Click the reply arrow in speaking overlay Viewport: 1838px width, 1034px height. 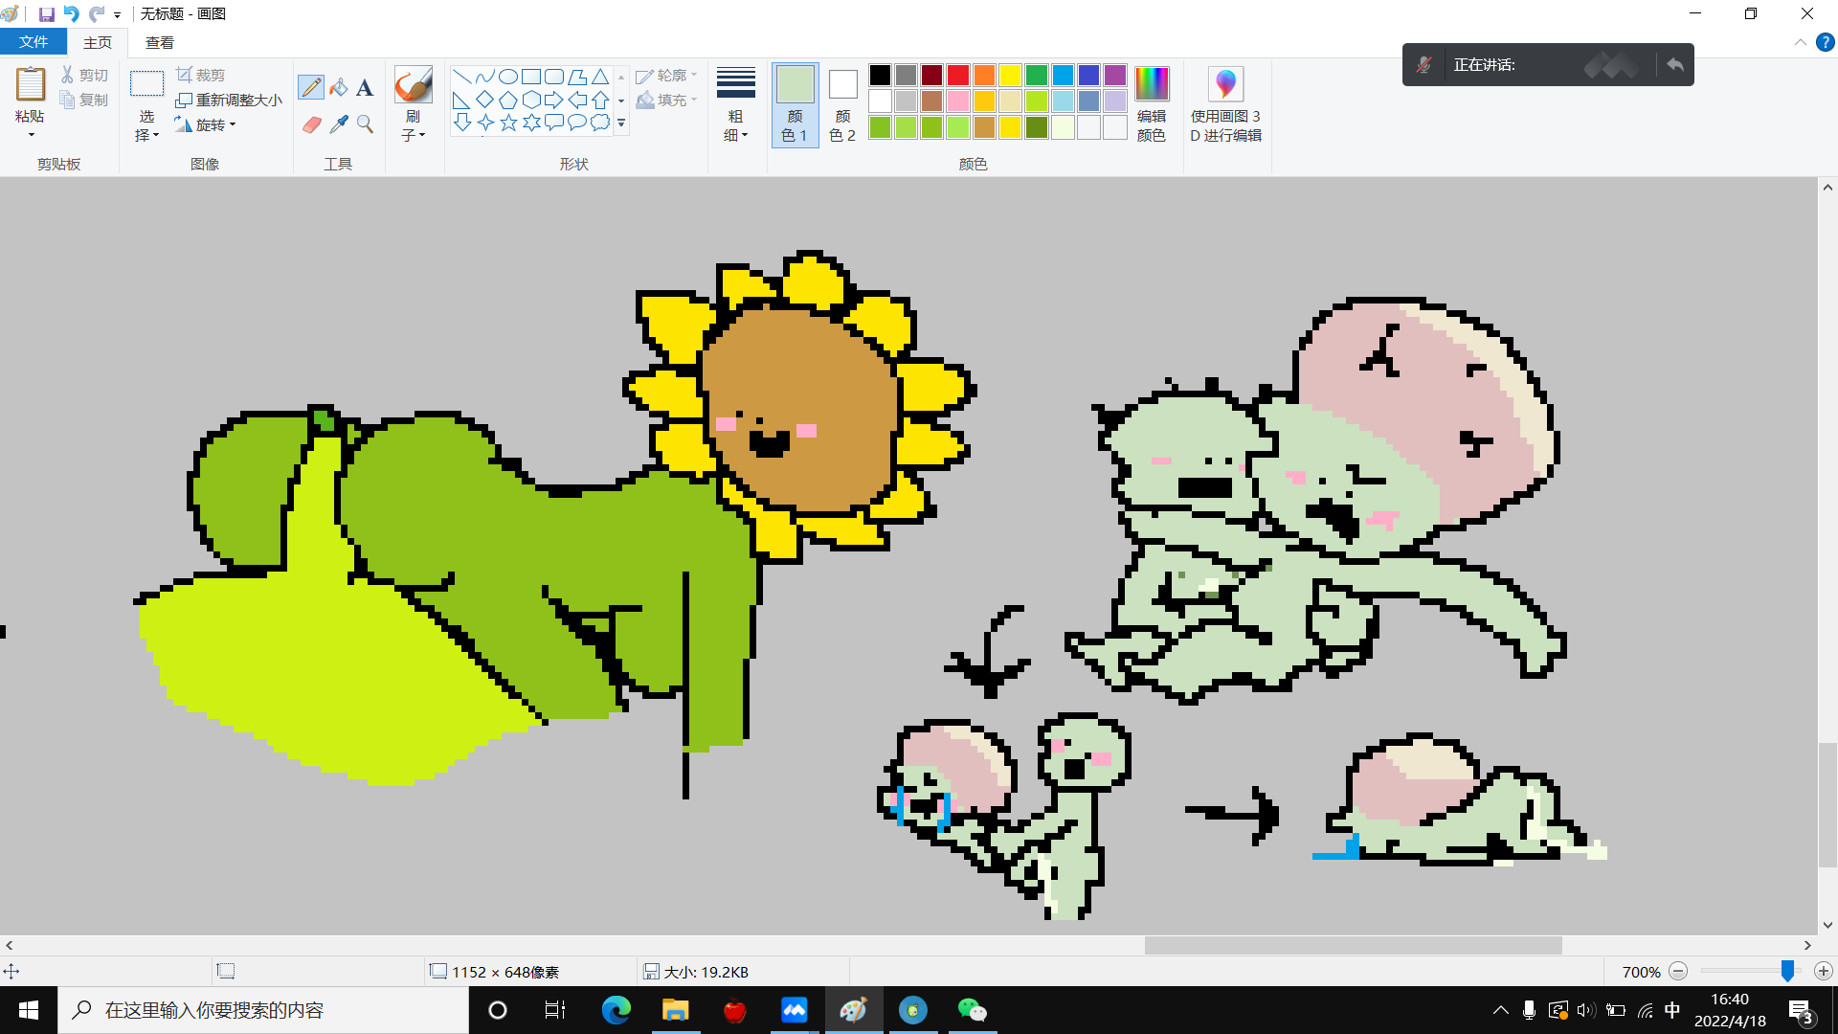pyautogui.click(x=1674, y=65)
